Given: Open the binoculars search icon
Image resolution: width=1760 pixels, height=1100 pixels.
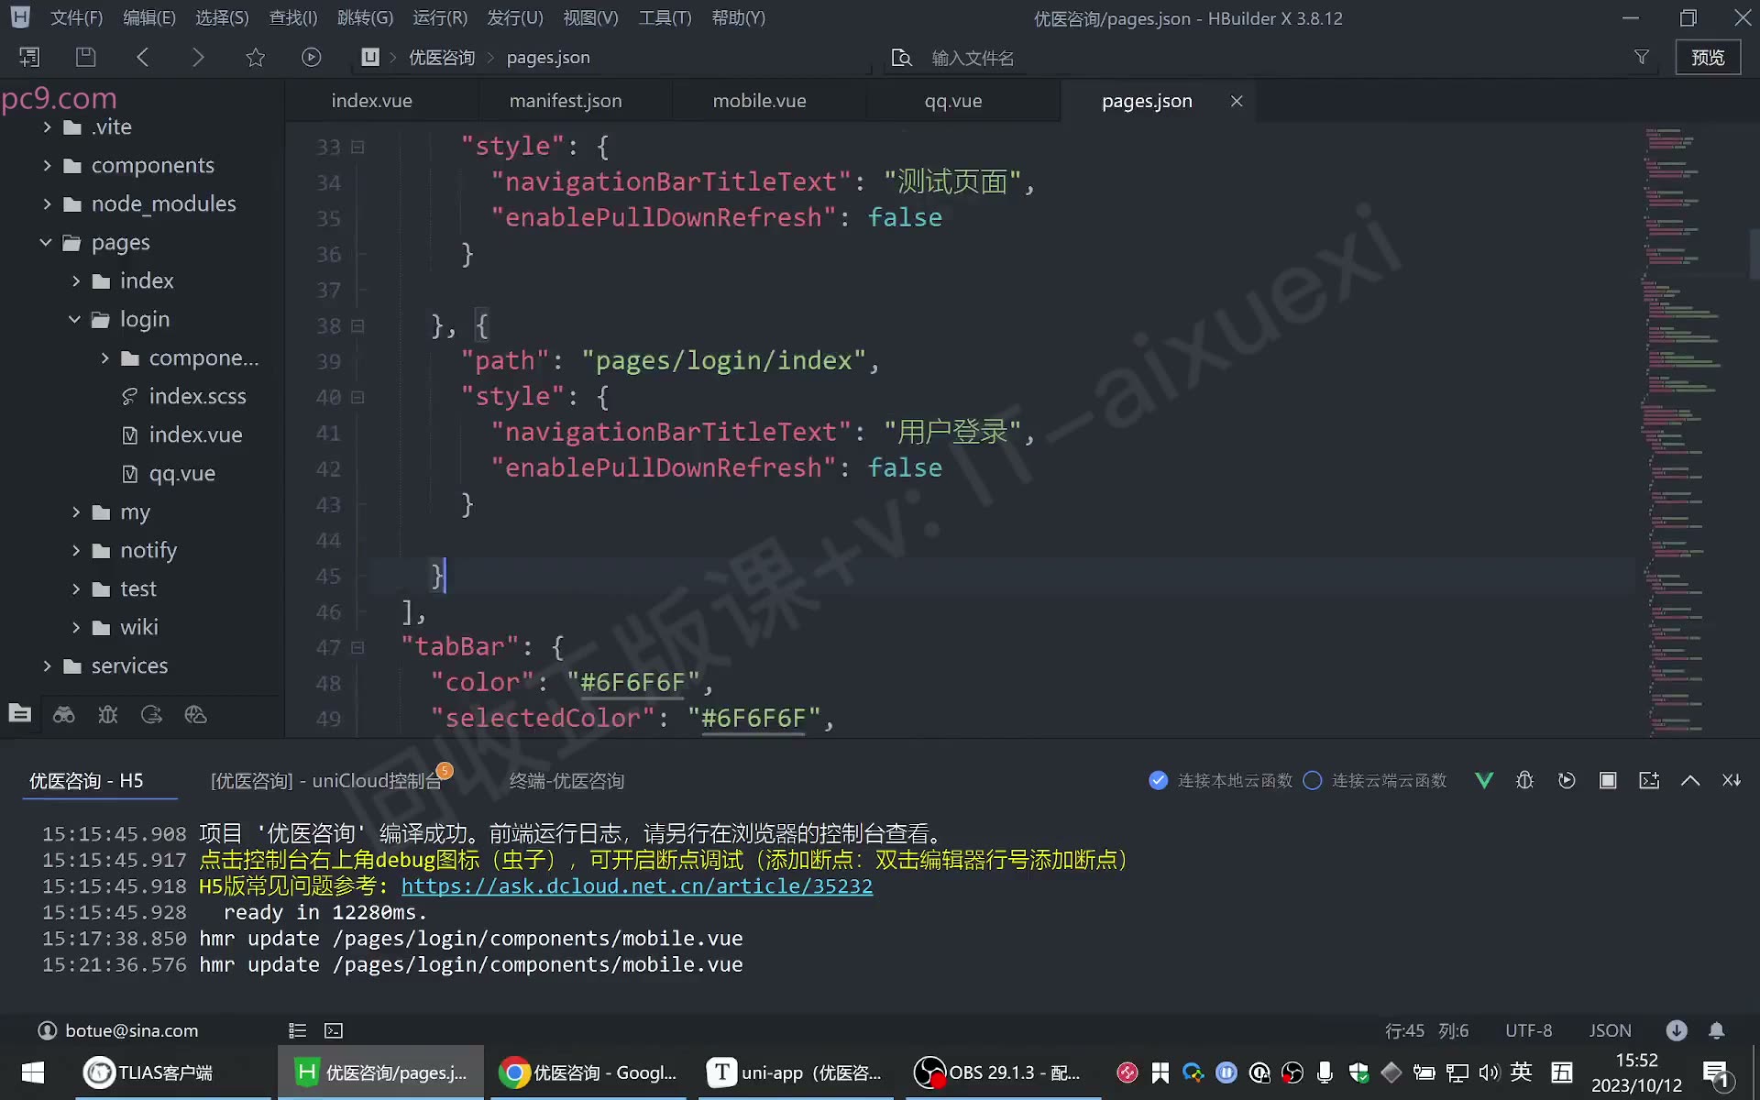Looking at the screenshot, I should point(63,714).
